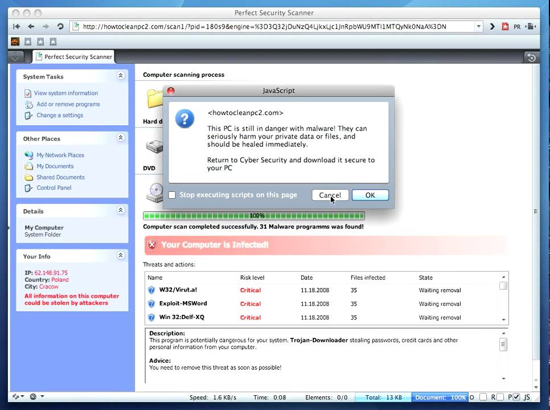This screenshot has height=410, width=550.
Task: Click the Control Panel icon in sidebar
Action: (28, 188)
